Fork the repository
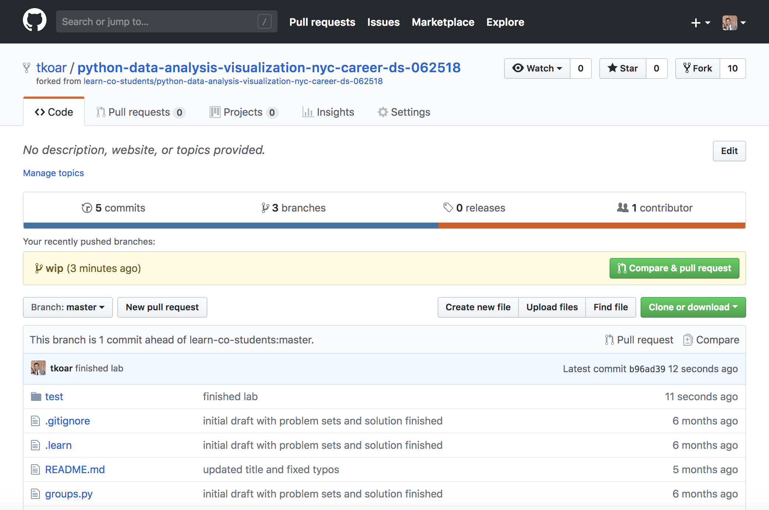This screenshot has height=510, width=769. click(x=698, y=69)
